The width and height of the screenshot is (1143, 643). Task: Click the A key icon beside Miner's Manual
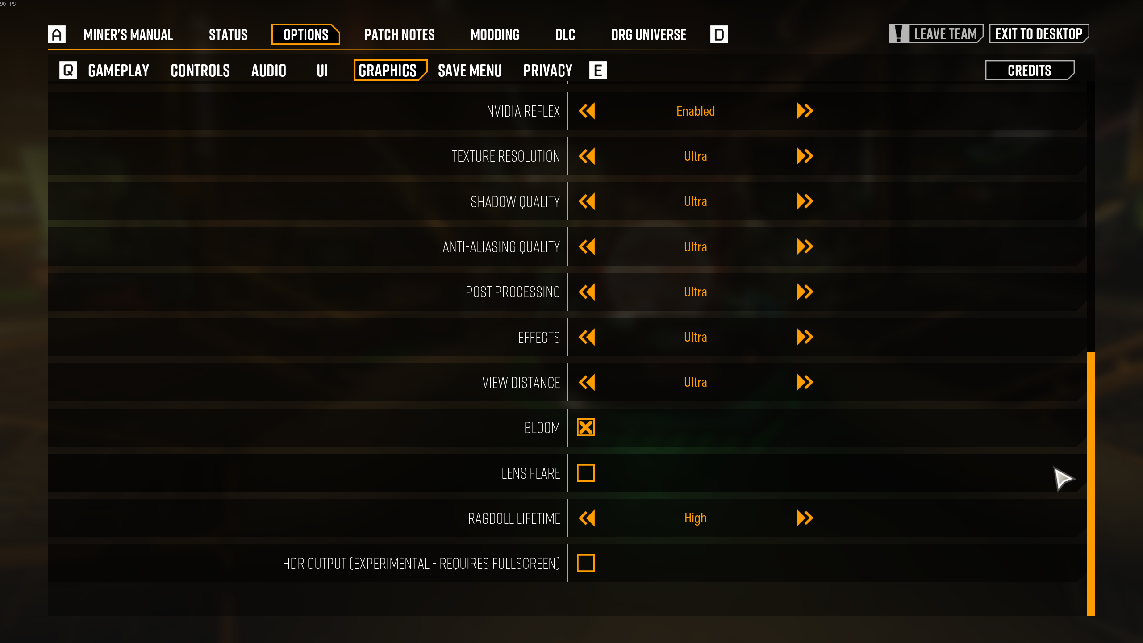[57, 34]
